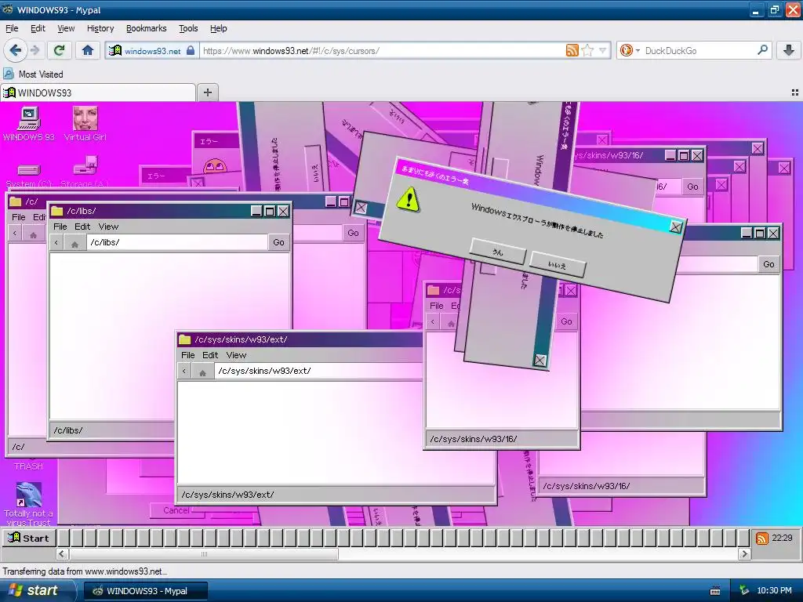Click Go in the /c/libs/ window
Image resolution: width=803 pixels, height=602 pixels.
pos(278,243)
